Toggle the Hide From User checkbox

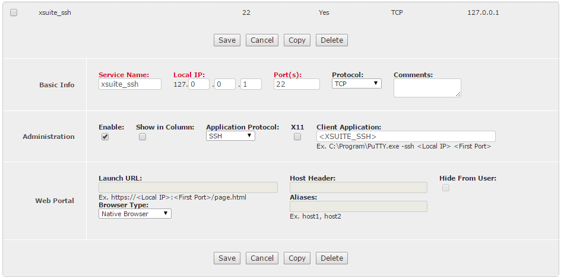445,188
